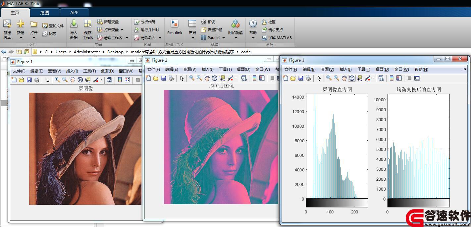The image size is (471, 227).
Task: Click the Administrator folder in the path
Action: click(87, 52)
